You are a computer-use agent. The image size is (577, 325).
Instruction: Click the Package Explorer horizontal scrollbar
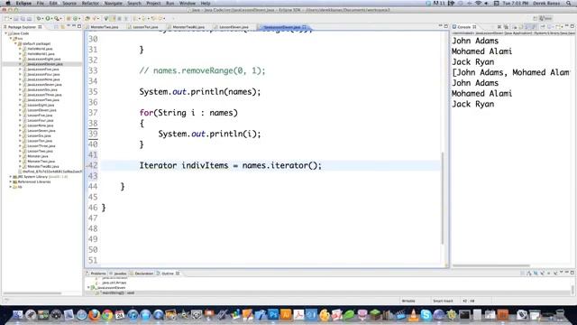32,293
